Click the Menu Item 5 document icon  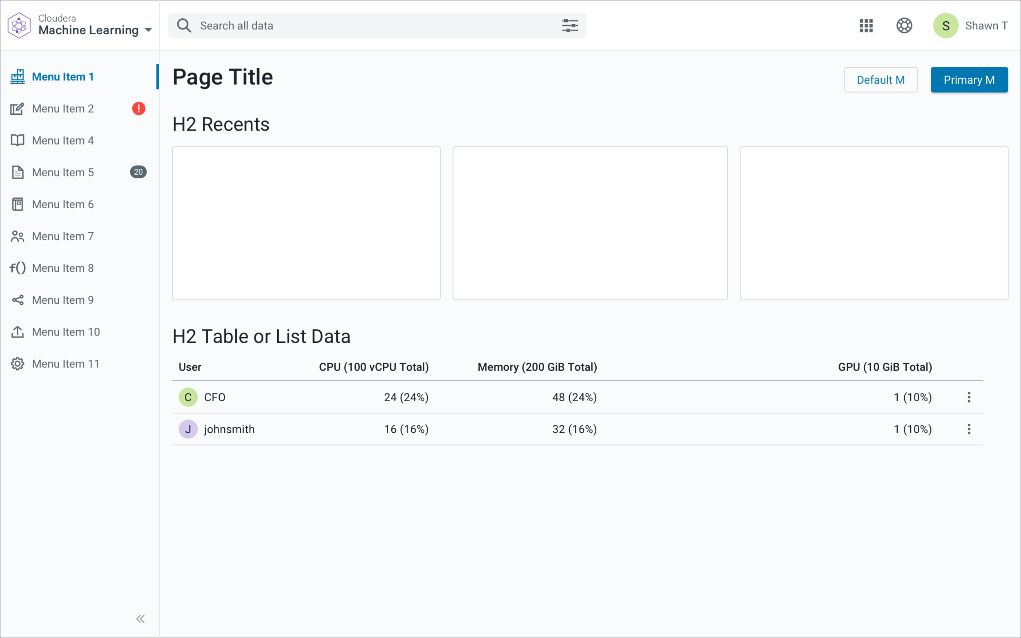(x=17, y=172)
